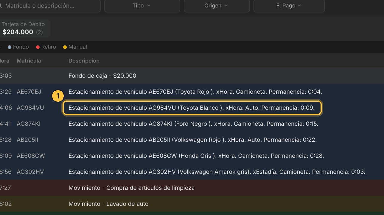
Task: Select the Lavado de auto movement
Action: tap(108, 204)
